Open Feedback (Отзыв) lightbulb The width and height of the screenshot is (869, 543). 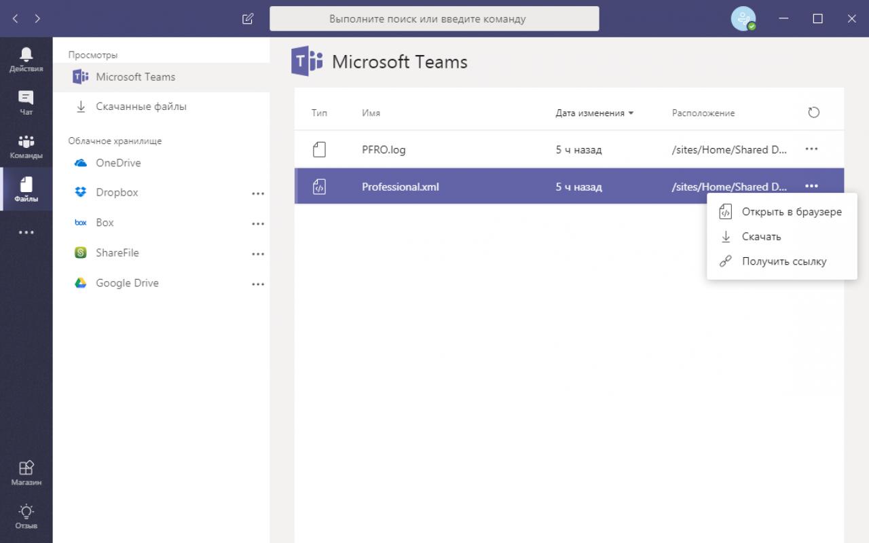[x=26, y=517]
